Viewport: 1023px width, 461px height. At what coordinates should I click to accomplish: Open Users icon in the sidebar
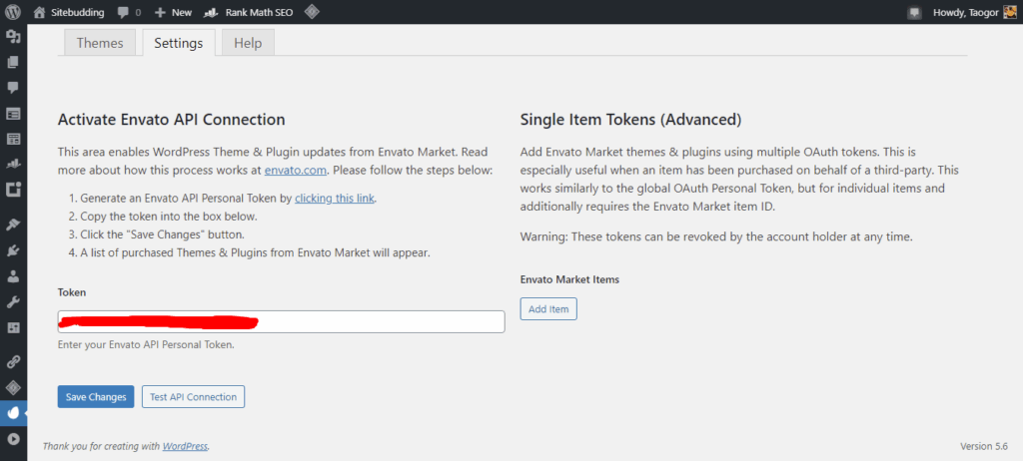click(13, 276)
